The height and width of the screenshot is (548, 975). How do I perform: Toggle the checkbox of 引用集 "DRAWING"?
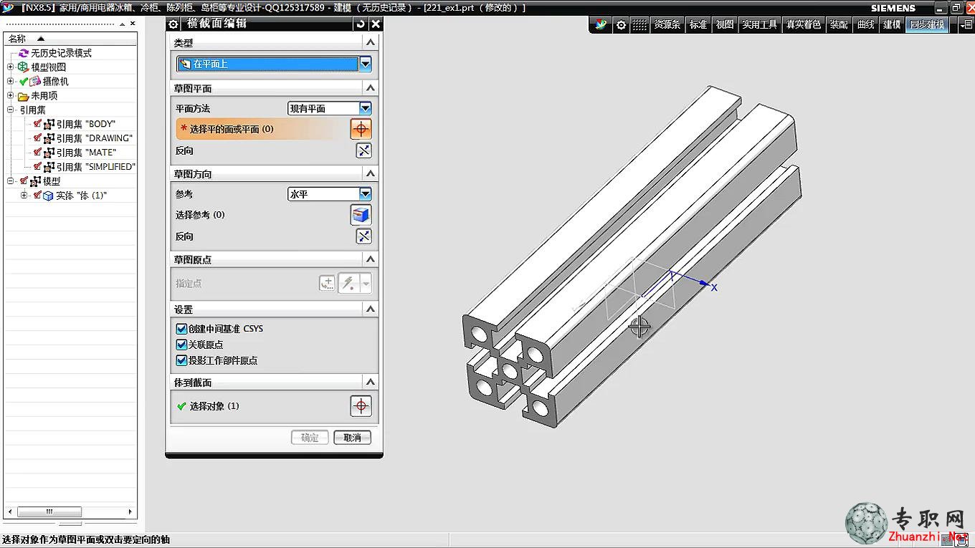[x=38, y=138]
